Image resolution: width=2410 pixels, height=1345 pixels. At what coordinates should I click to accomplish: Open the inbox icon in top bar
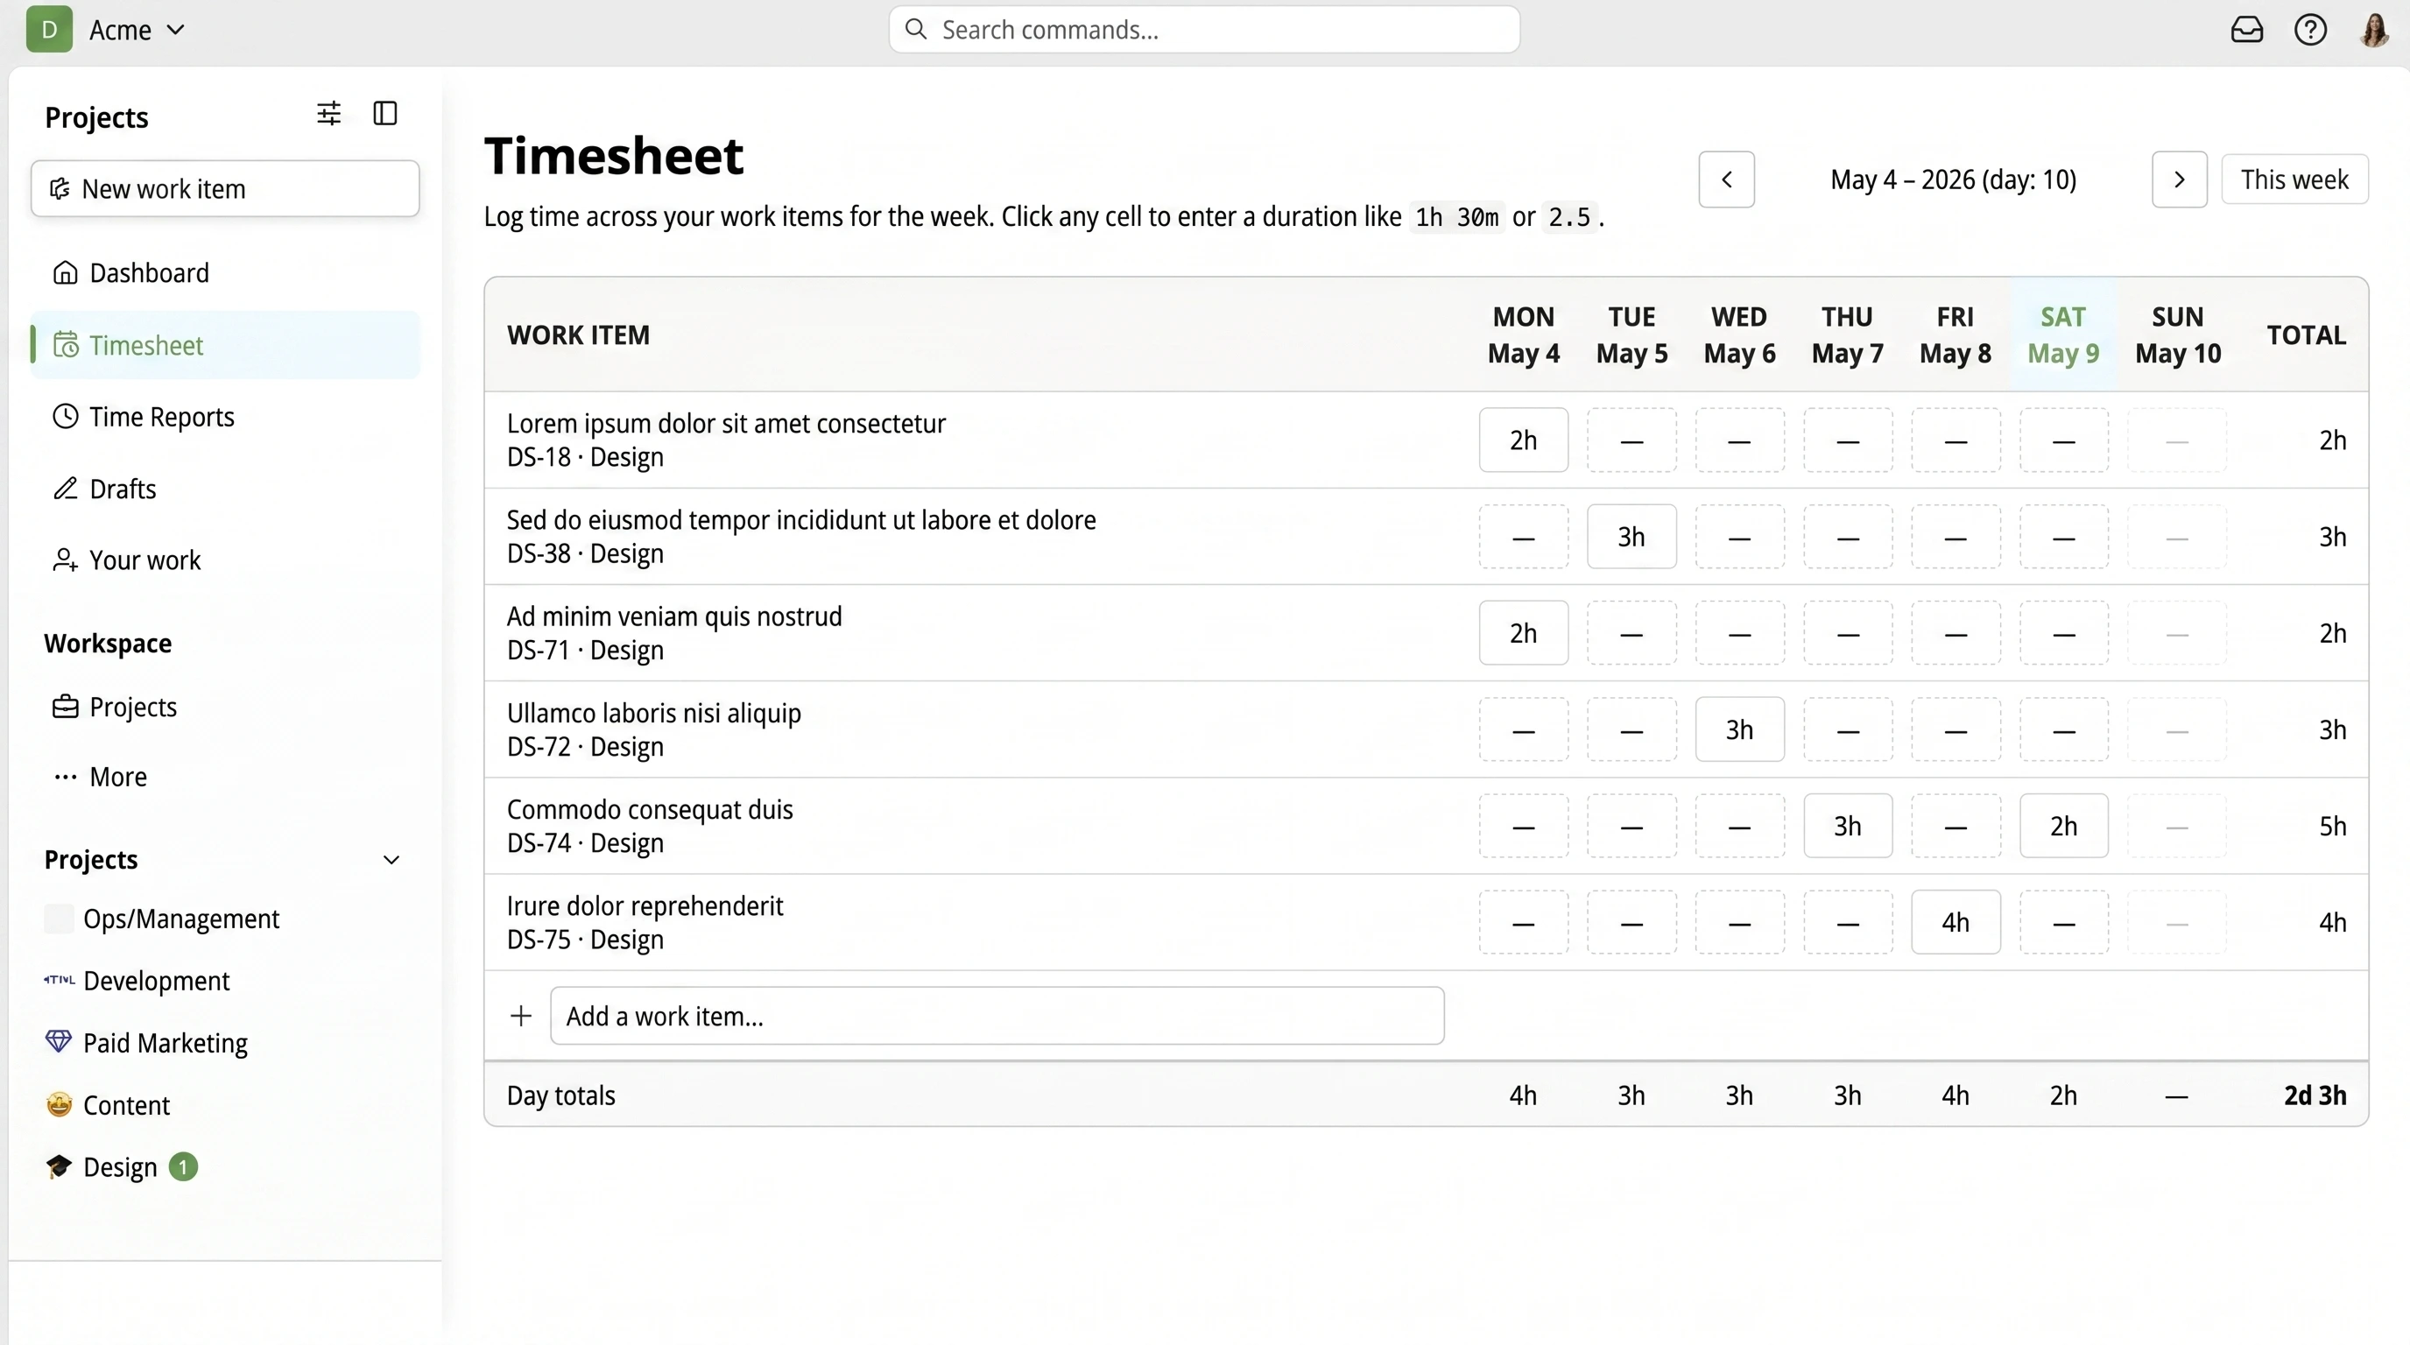pyautogui.click(x=2246, y=30)
